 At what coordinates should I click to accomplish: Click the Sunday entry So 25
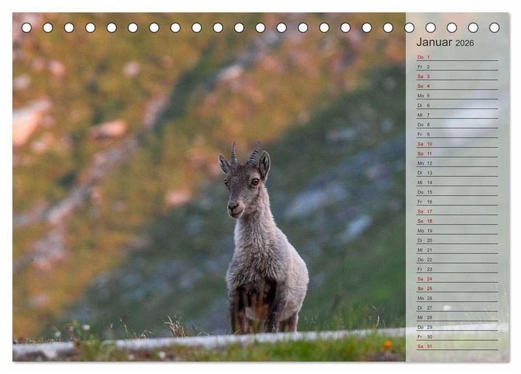425,288
